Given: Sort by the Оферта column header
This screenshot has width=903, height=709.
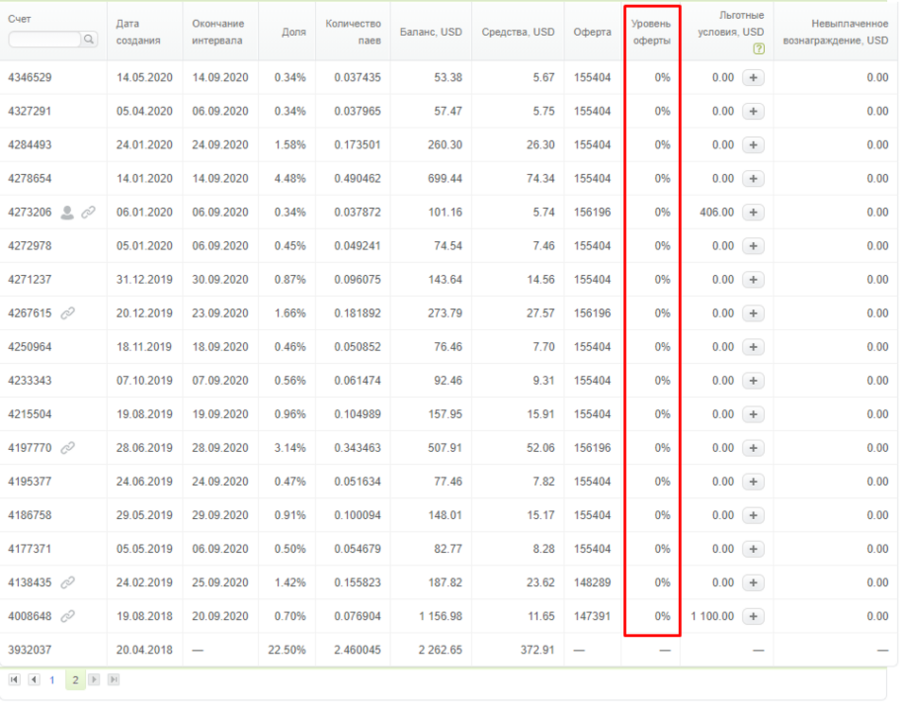Looking at the screenshot, I should pyautogui.click(x=592, y=32).
